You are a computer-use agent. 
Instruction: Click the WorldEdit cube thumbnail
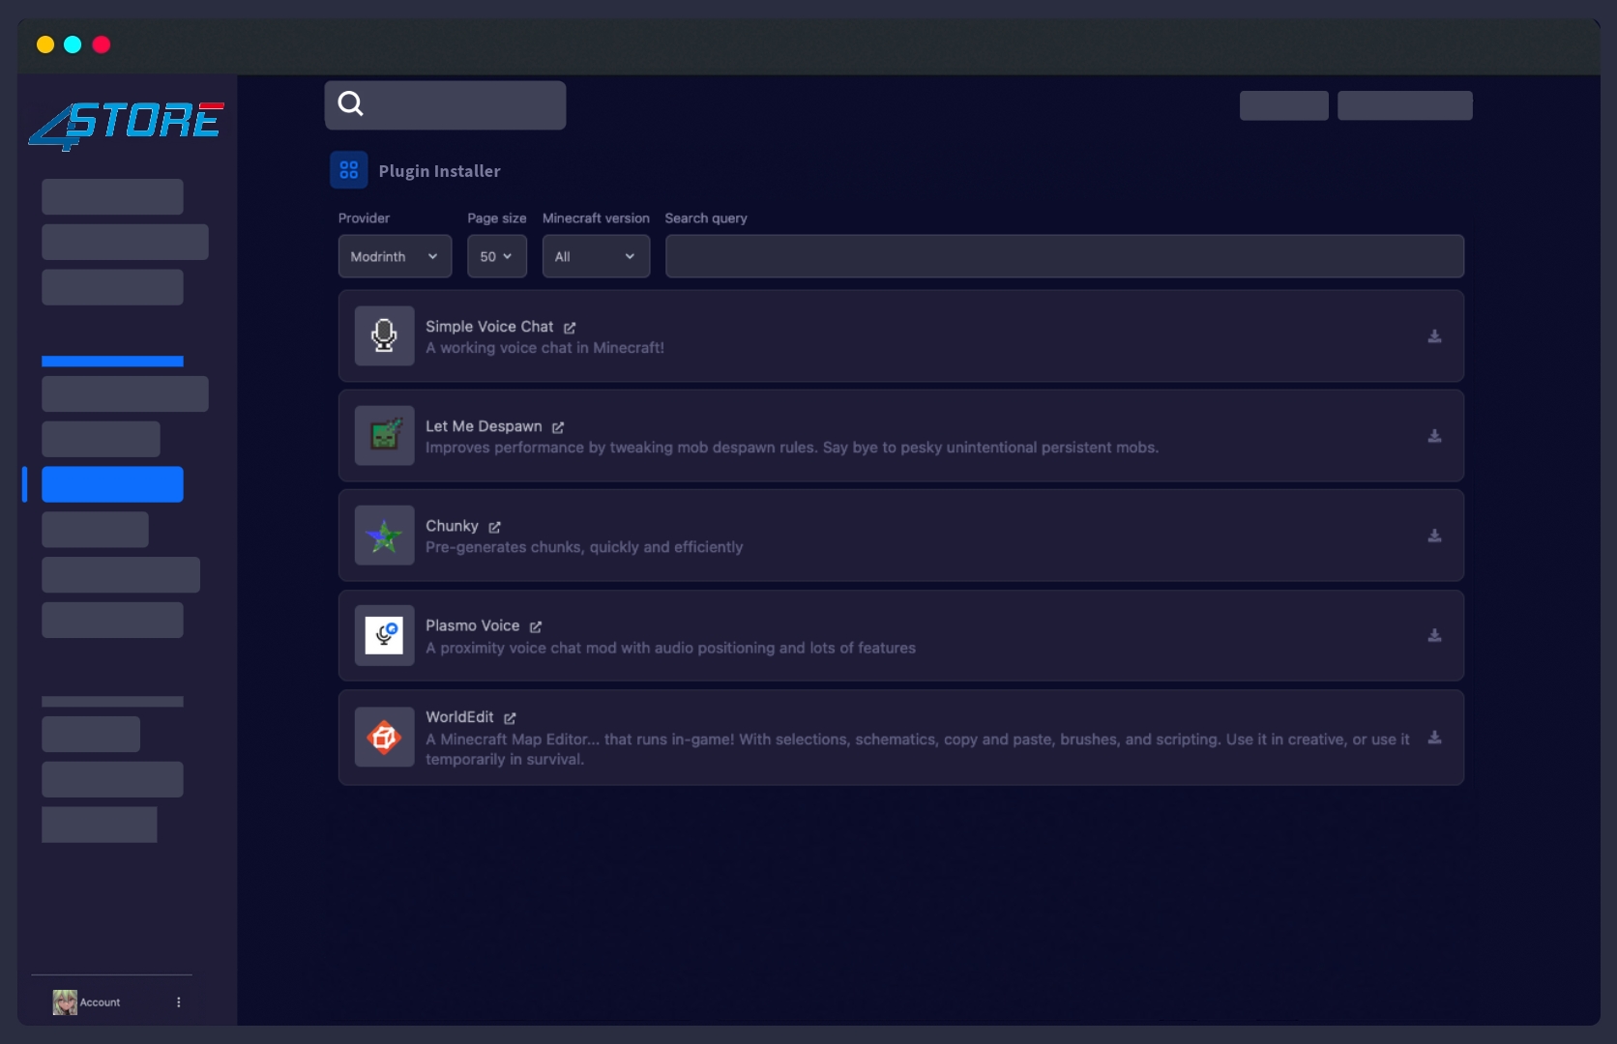384,737
